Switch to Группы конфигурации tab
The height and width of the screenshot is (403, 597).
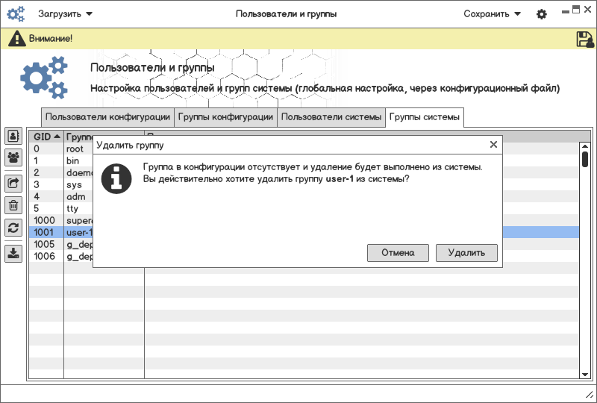[x=225, y=117]
